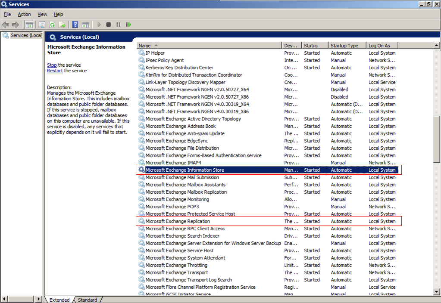
Task: Click the tree pane scroll left arrow
Action: click(3, 299)
